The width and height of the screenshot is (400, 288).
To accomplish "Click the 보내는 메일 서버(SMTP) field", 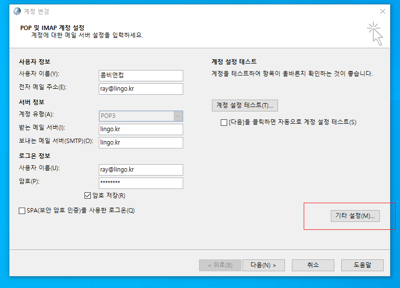I will [141, 143].
